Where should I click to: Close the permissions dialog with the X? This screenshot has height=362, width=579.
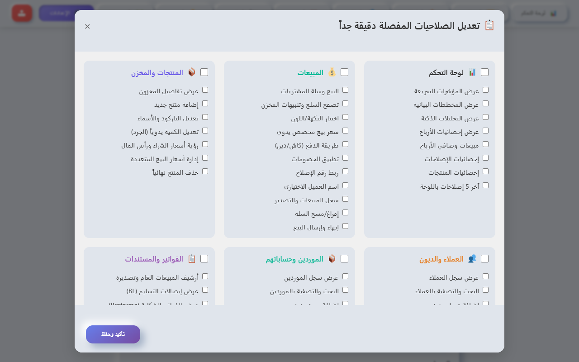point(87,26)
